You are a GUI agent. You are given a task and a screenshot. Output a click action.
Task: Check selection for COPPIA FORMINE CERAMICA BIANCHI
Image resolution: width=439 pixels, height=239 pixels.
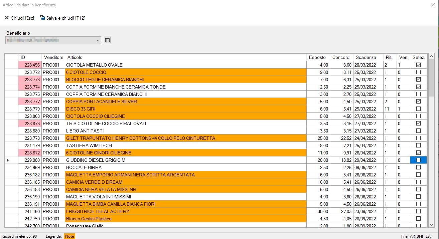(418, 94)
